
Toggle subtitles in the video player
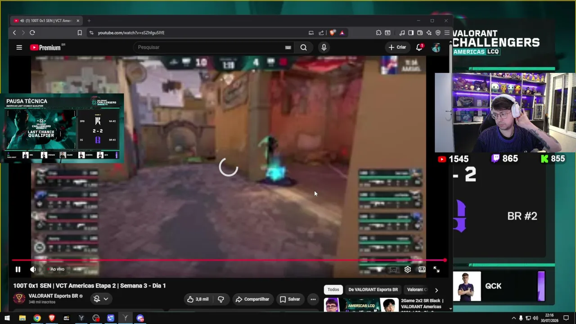pyautogui.click(x=393, y=270)
